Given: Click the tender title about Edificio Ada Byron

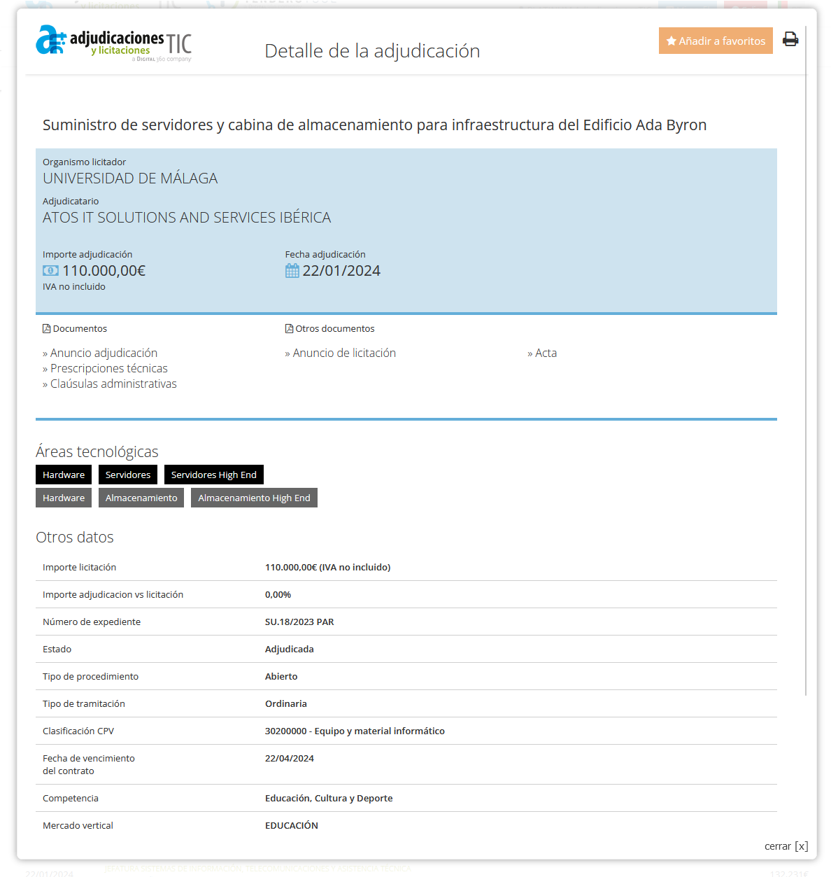Looking at the screenshot, I should pos(375,125).
